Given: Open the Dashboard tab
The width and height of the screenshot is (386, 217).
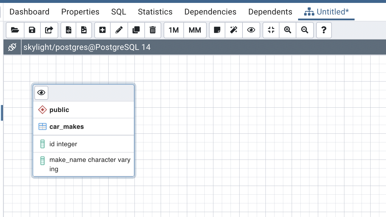Looking at the screenshot, I should pos(29,12).
